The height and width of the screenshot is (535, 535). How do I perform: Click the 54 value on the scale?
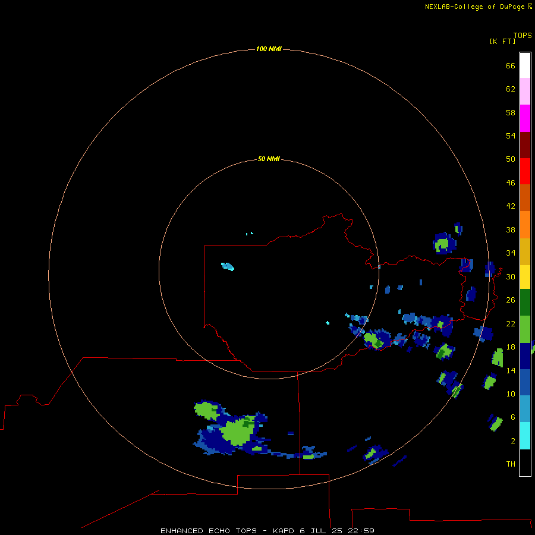coord(511,136)
